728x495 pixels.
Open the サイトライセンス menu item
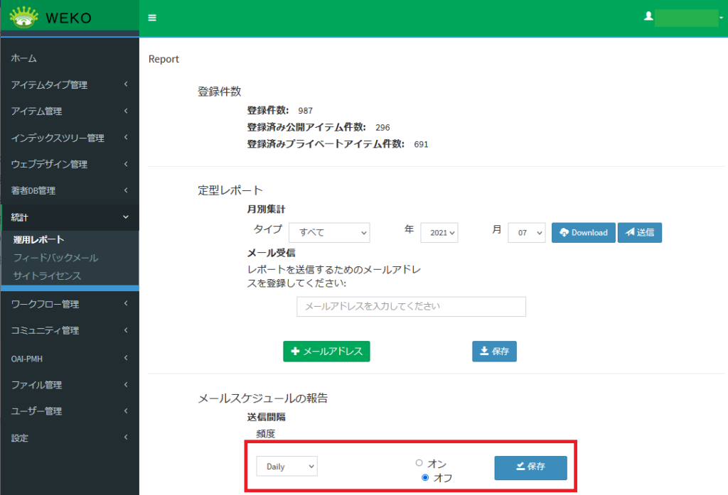point(47,276)
